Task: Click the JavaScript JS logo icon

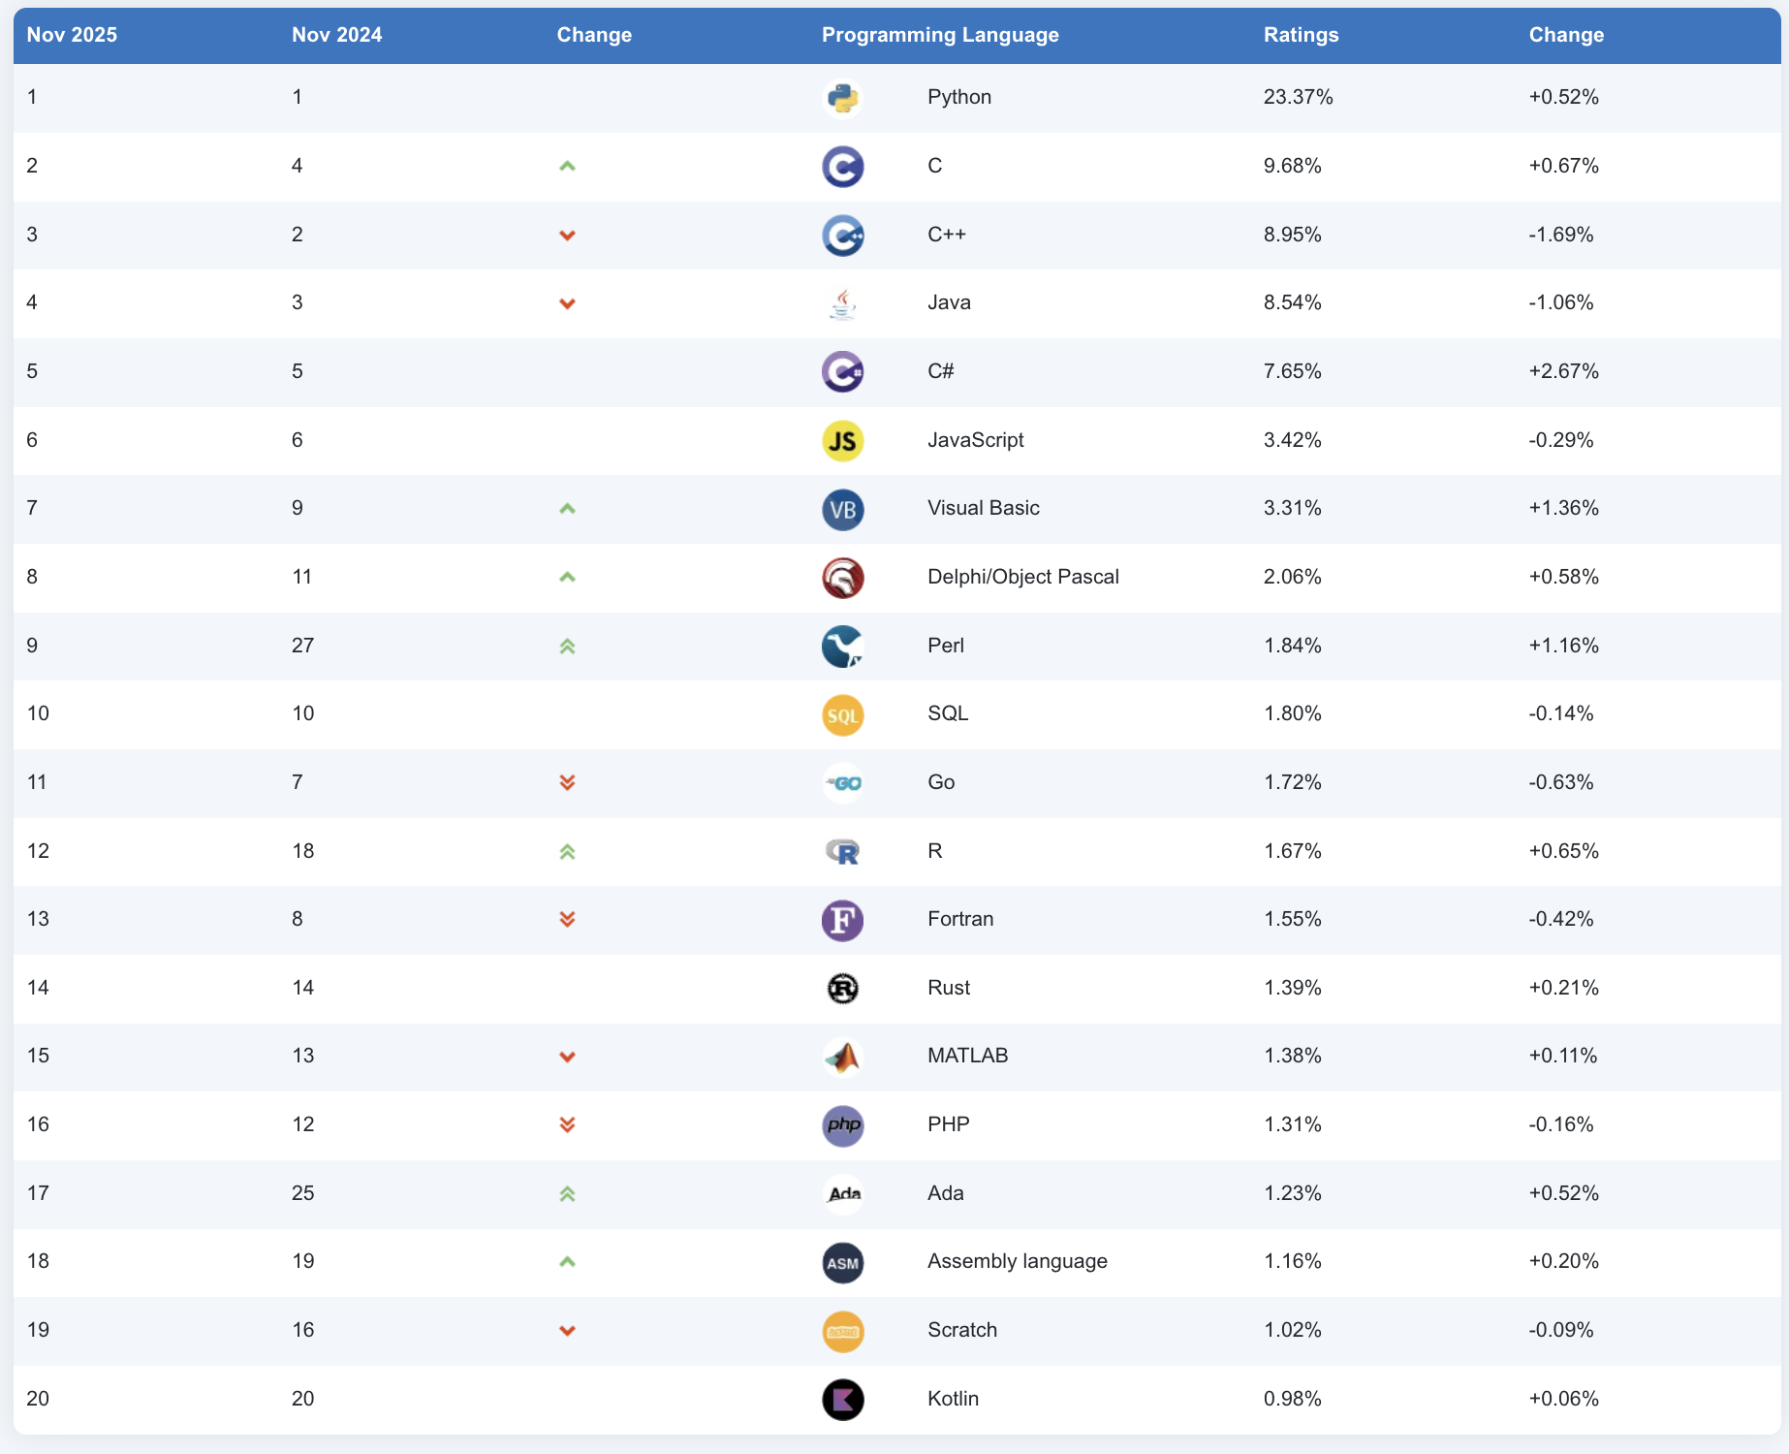Action: coord(842,441)
